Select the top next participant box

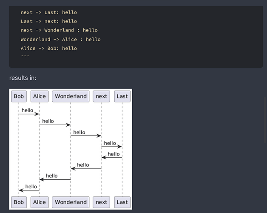102,96
